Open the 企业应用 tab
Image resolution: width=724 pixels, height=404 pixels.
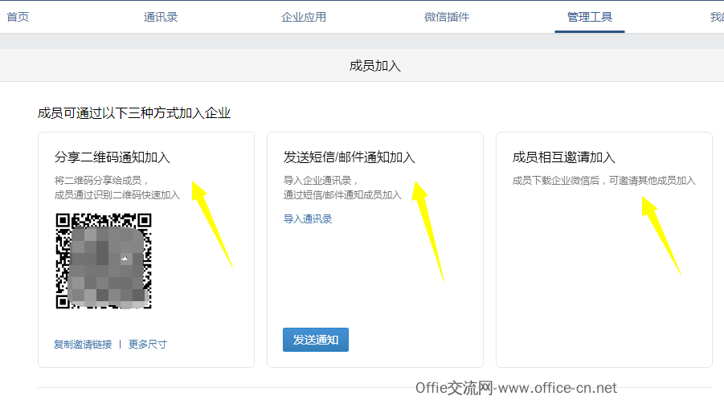pyautogui.click(x=304, y=17)
